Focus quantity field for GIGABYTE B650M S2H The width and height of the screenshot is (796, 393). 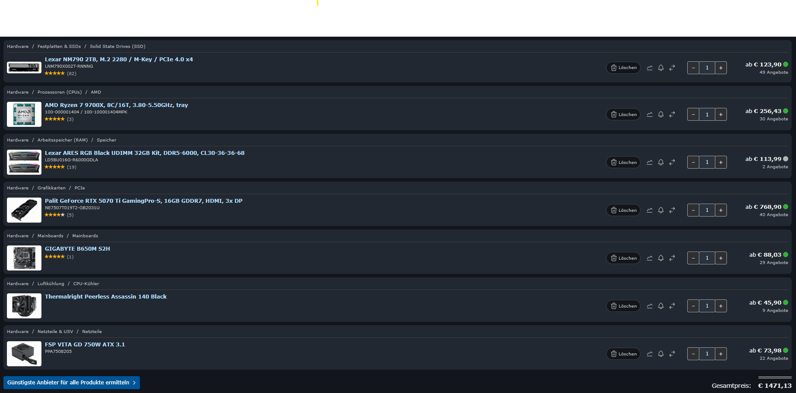tap(707, 258)
